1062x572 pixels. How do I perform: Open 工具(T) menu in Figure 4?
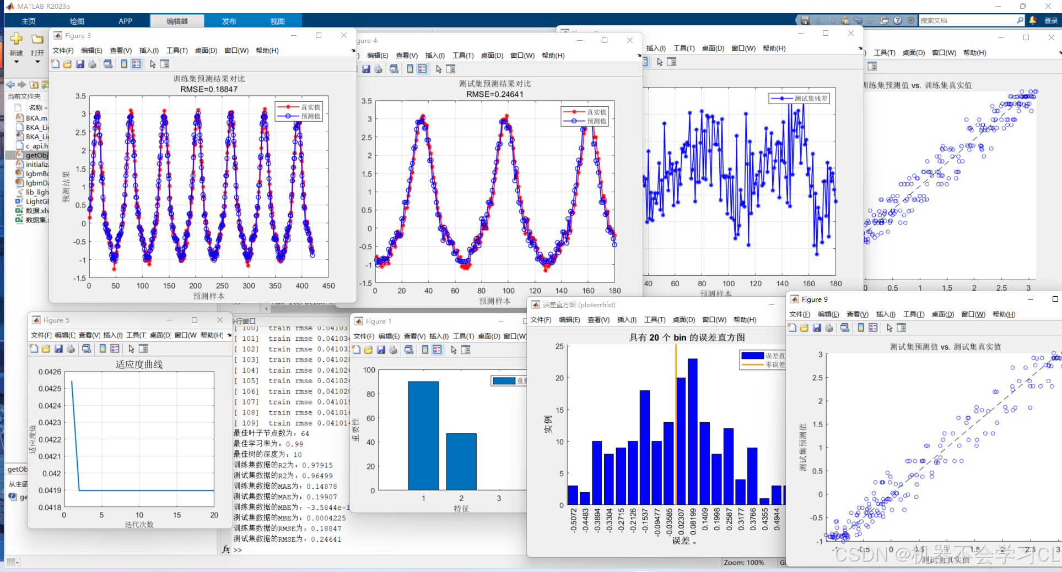[463, 56]
